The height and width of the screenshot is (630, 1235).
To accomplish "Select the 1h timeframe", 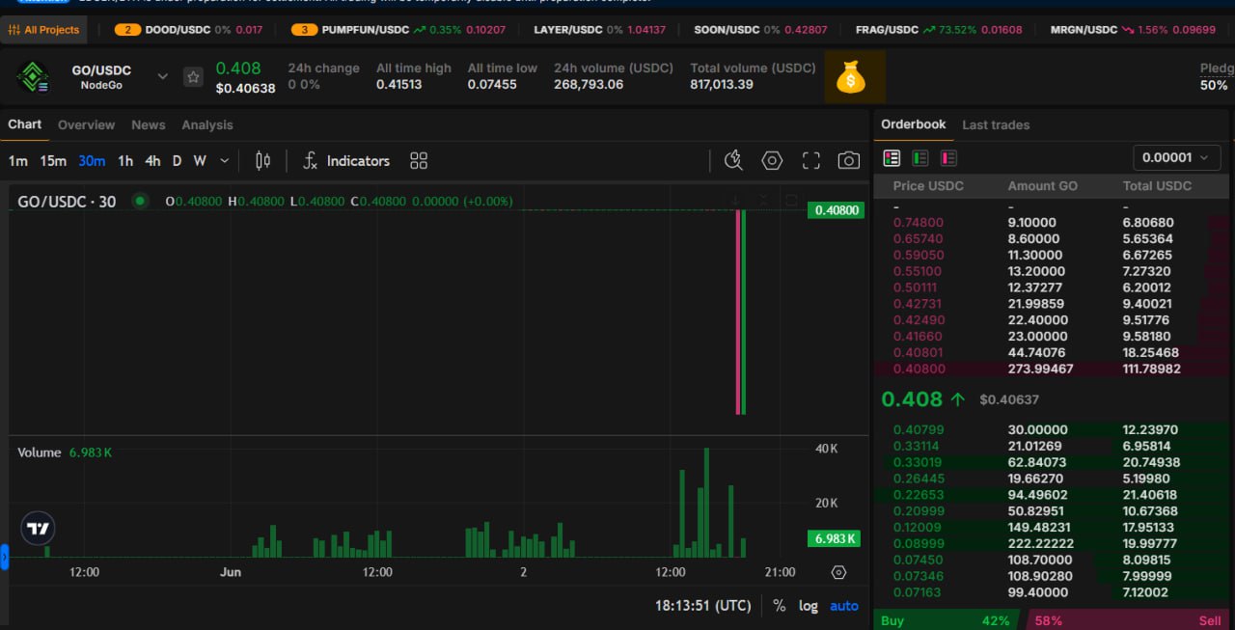I will click(125, 161).
